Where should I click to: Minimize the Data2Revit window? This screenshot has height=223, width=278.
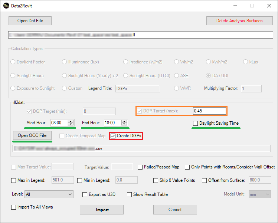point(235,6)
